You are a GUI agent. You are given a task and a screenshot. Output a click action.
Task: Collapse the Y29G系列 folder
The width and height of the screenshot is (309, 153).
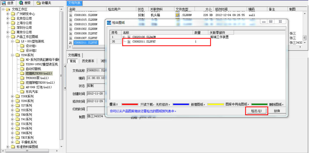click(12, 55)
